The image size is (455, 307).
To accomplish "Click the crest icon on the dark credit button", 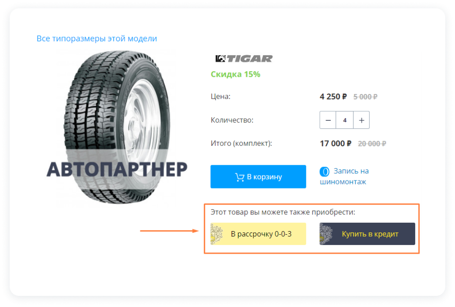I will [x=326, y=234].
